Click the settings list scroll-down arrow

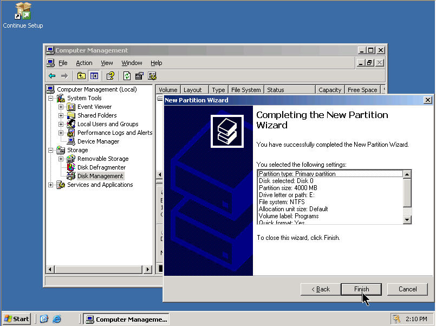(407, 220)
